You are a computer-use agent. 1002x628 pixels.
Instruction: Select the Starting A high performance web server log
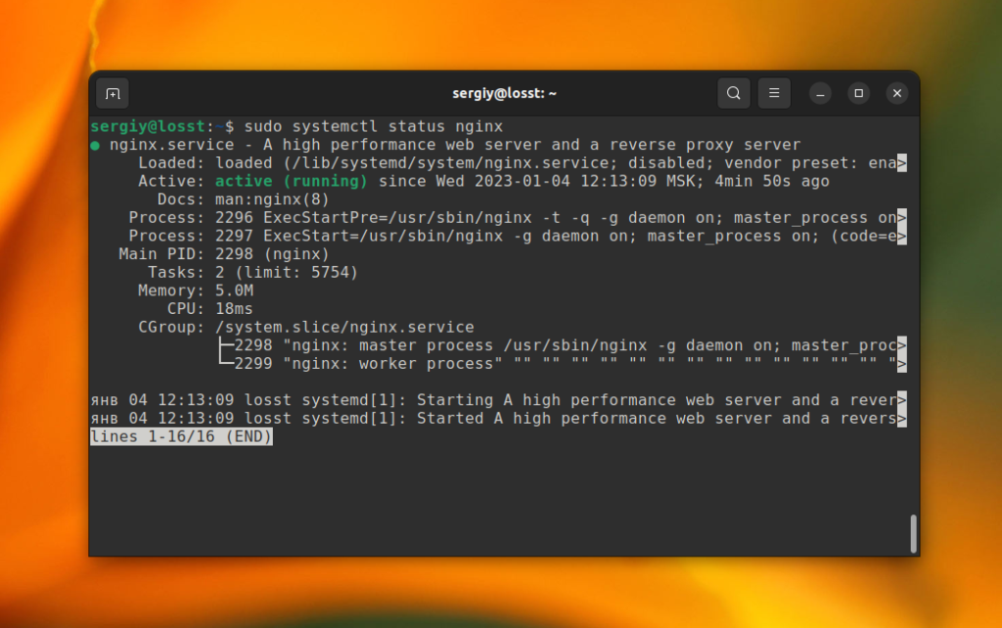tap(489, 399)
